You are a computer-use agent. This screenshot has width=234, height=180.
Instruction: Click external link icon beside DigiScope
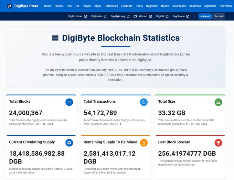(x=188, y=16)
